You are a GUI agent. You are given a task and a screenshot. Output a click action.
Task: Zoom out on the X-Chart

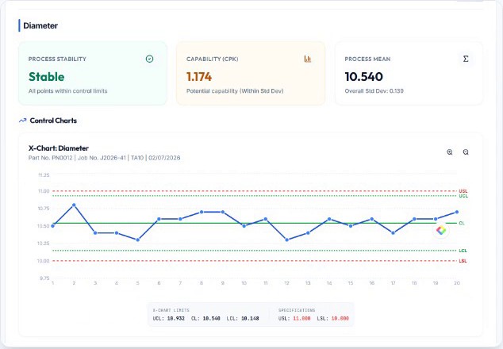tap(466, 152)
